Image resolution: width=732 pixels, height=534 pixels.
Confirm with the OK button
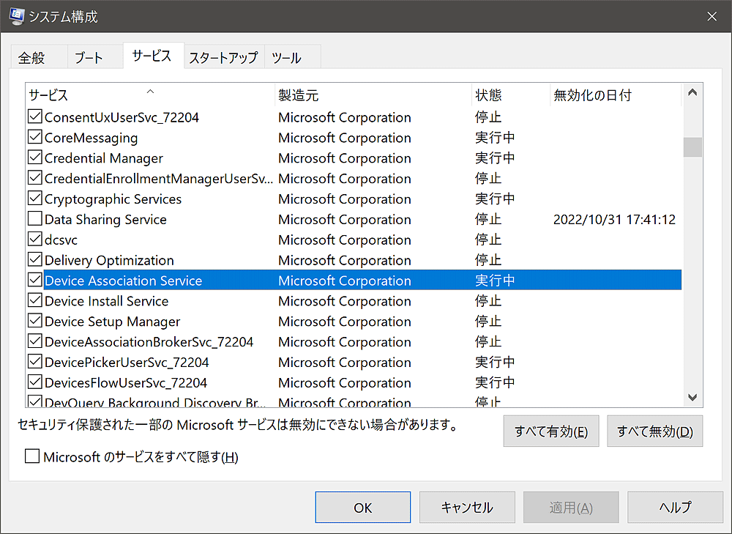coord(362,507)
